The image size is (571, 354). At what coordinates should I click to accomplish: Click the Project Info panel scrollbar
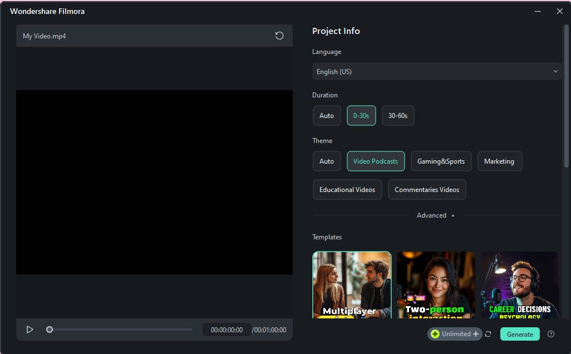click(566, 96)
